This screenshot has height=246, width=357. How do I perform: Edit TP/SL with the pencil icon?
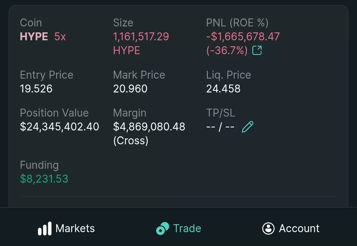(x=248, y=127)
